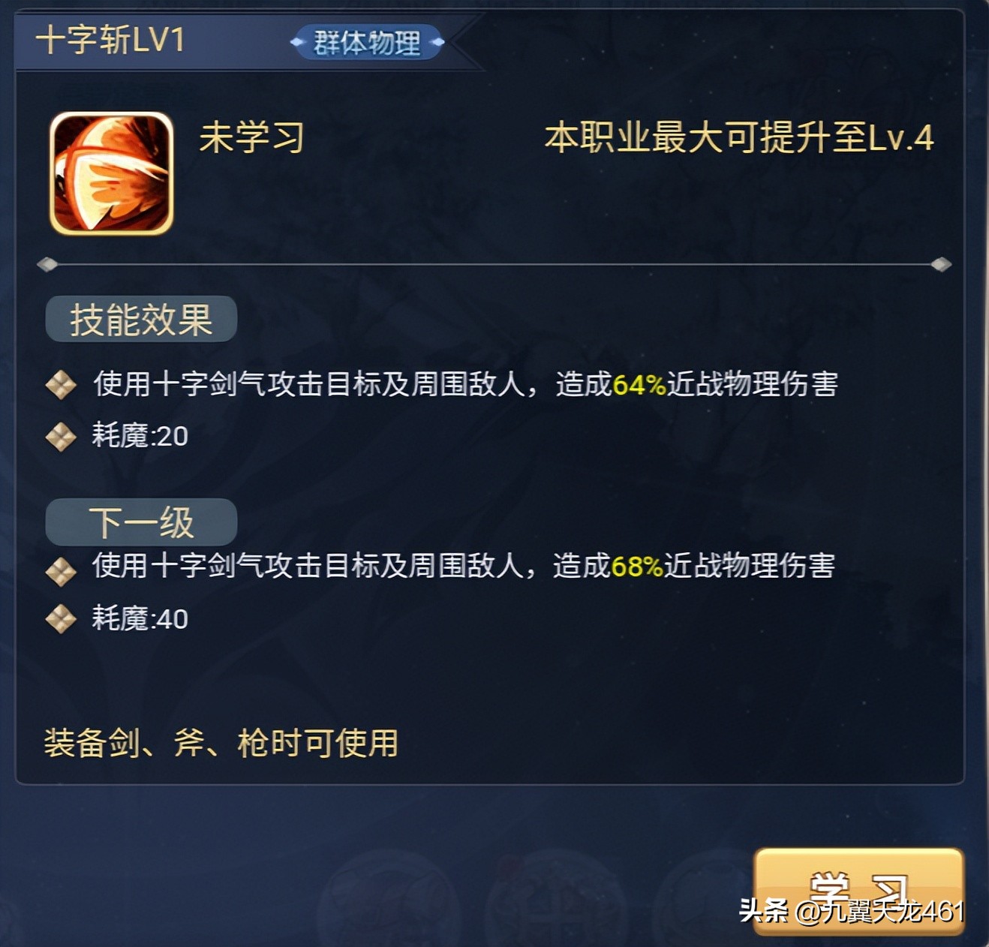Open the 下一级 section label
Viewport: 989px width, 947px height.
[141, 522]
